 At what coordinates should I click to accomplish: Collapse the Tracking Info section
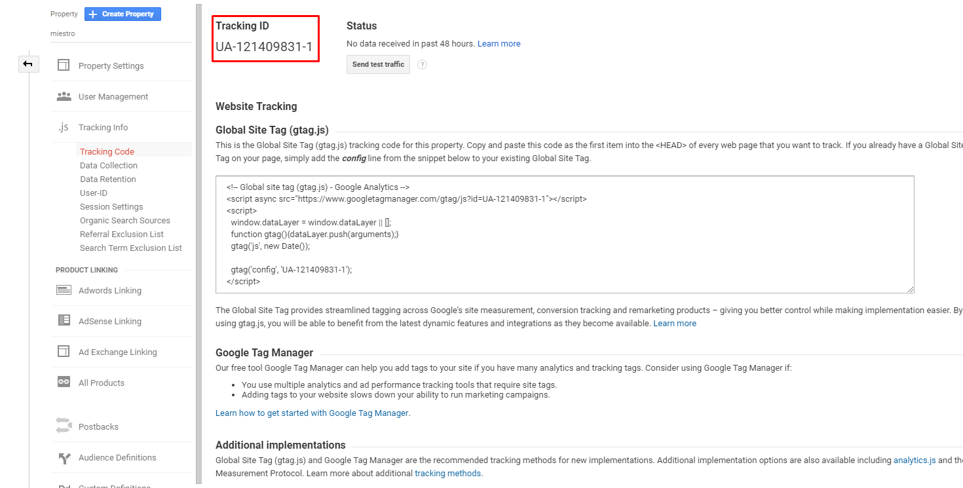[103, 127]
